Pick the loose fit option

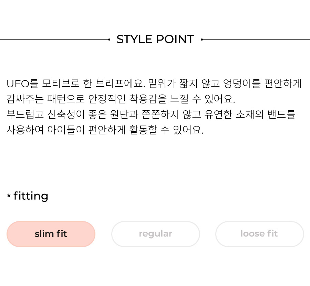pos(259,234)
